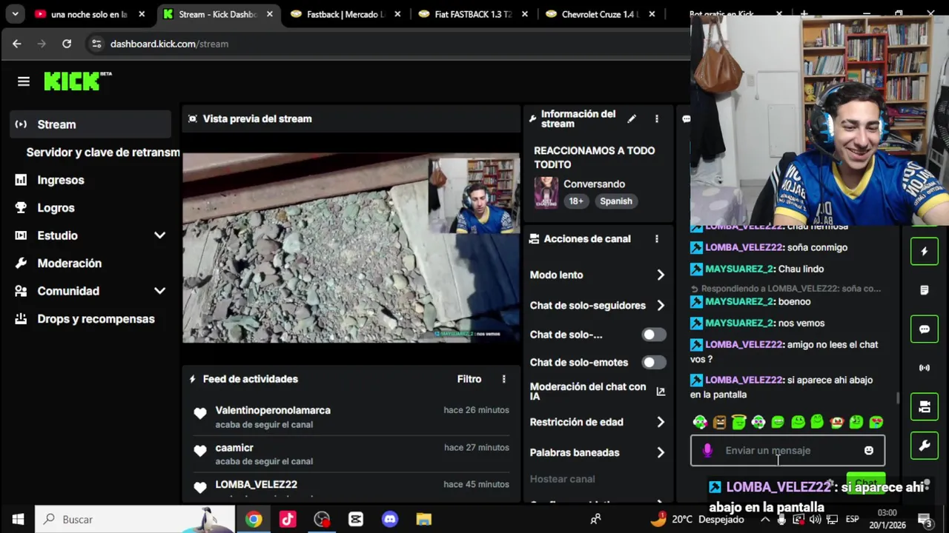
Task: Edit stream info with the pencil icon
Action: click(x=632, y=118)
